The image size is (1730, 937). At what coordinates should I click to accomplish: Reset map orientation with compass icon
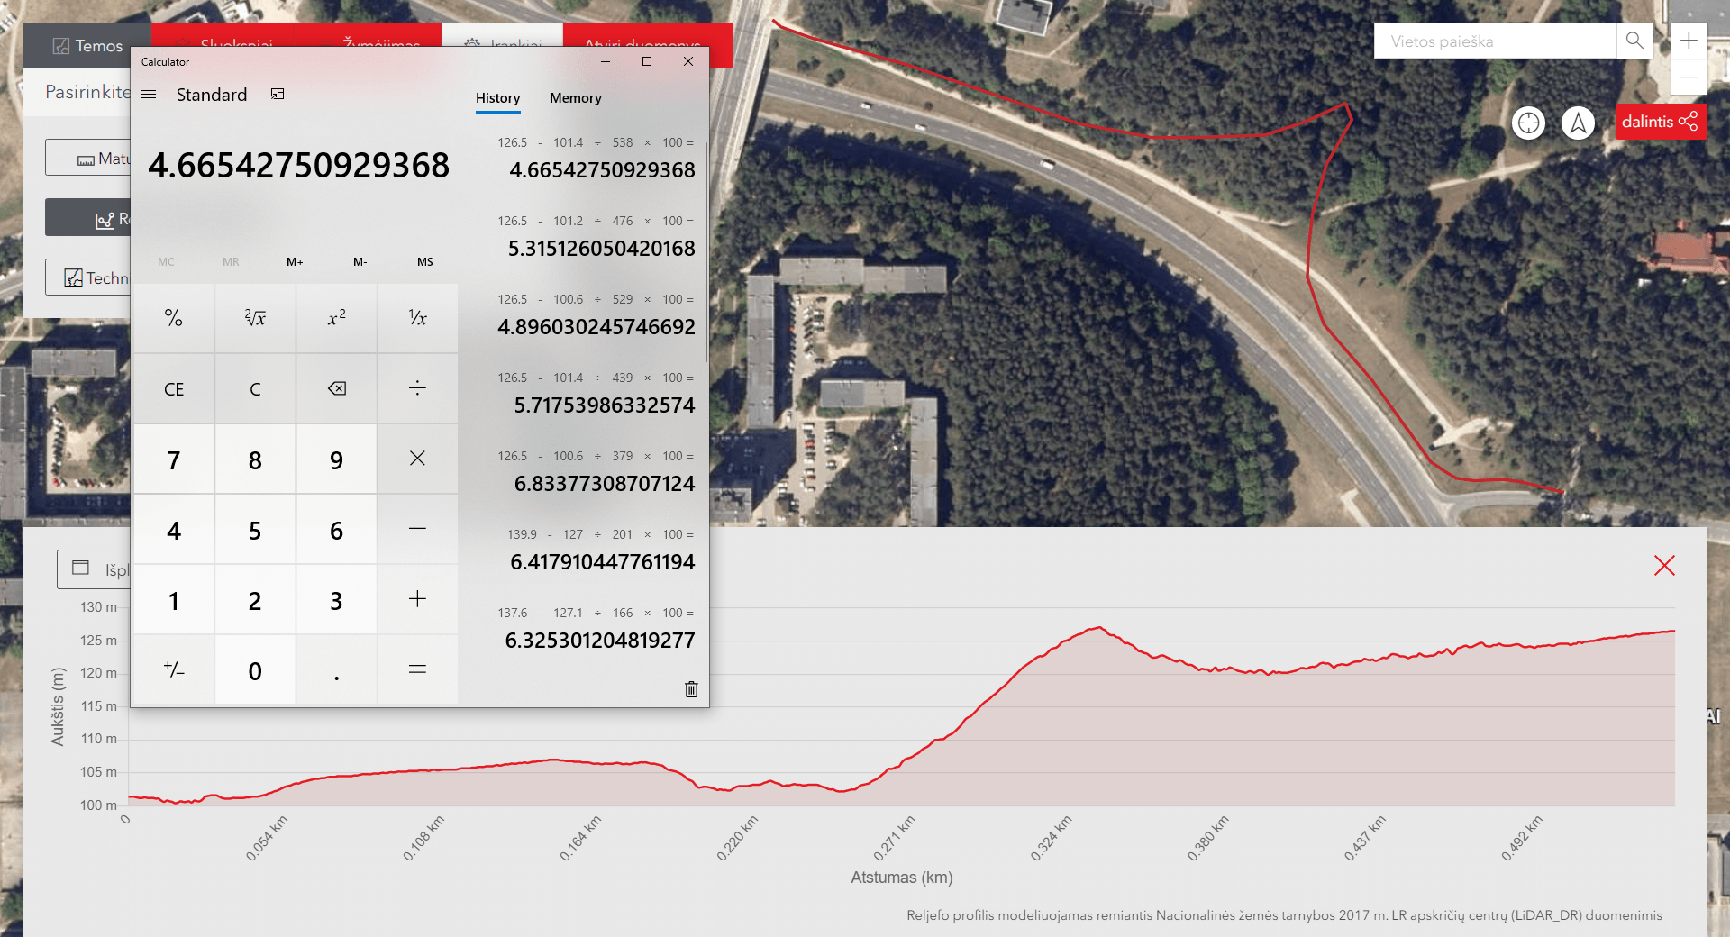[x=1578, y=123]
